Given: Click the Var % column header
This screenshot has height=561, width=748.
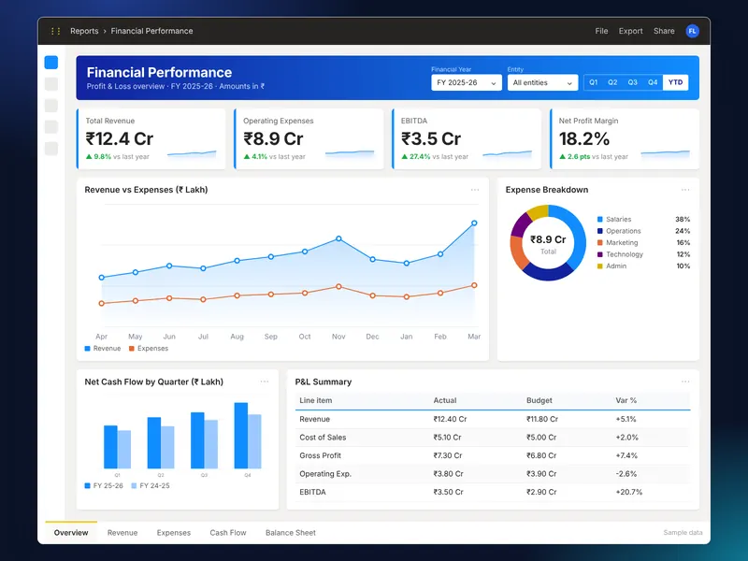Looking at the screenshot, I should [x=626, y=401].
